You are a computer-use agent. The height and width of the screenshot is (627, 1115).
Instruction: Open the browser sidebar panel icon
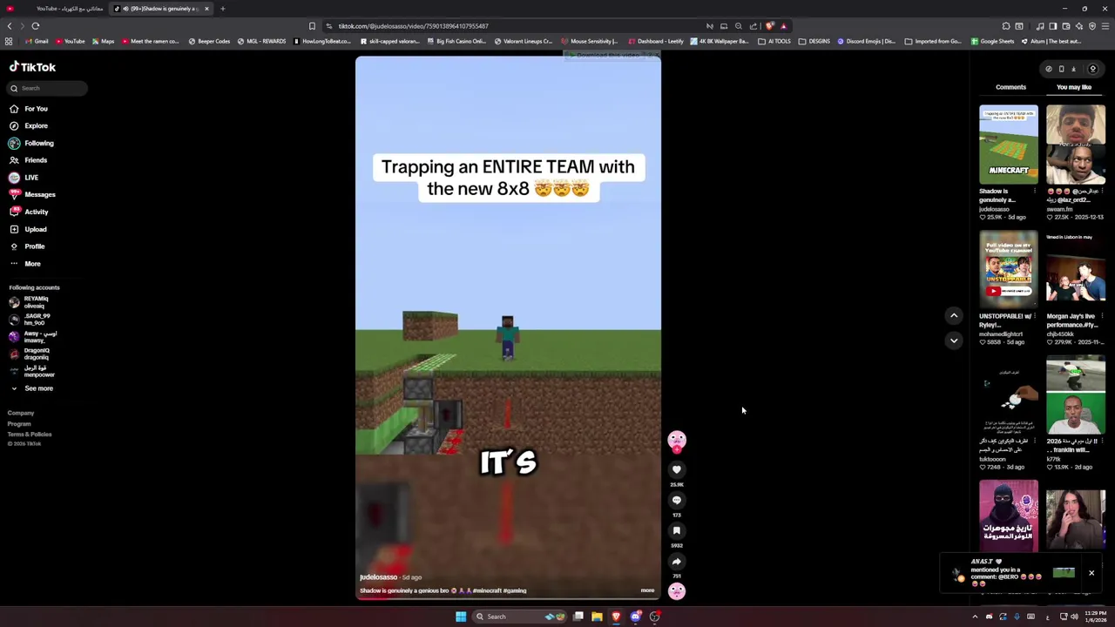[1052, 26]
